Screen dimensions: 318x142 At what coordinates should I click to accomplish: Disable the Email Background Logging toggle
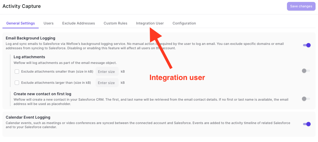click(307, 45)
